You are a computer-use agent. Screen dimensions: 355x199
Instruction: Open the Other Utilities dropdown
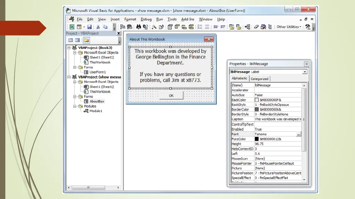289,27
